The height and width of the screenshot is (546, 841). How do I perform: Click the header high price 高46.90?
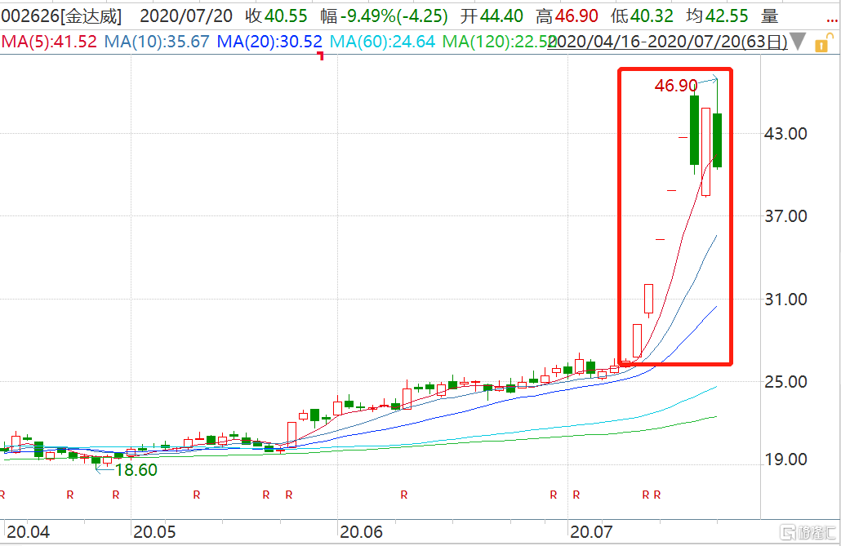tap(567, 16)
